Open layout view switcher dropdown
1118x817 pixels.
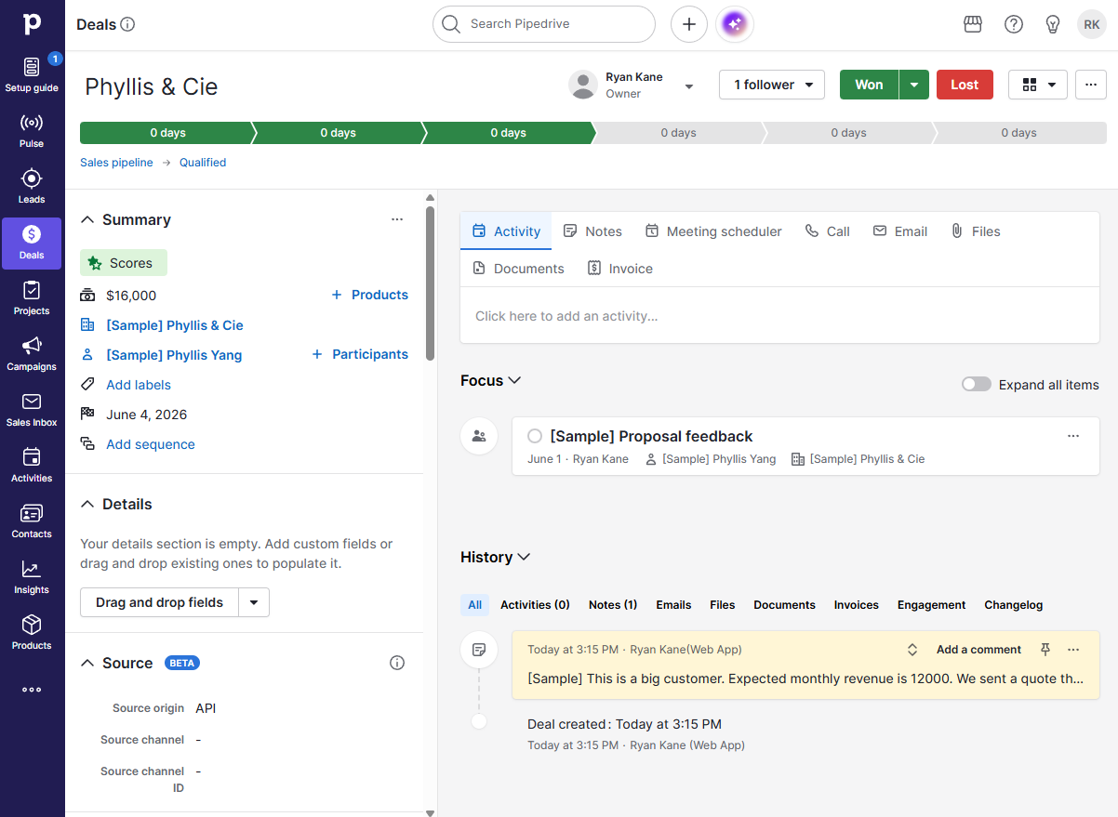coord(1038,85)
